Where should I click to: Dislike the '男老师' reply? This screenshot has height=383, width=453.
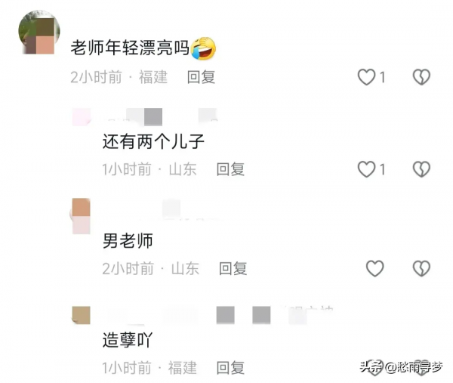(421, 268)
